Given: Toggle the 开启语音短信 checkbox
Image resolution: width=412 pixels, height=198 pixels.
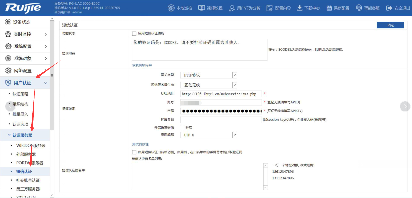Looking at the screenshot, I should 183,128.
